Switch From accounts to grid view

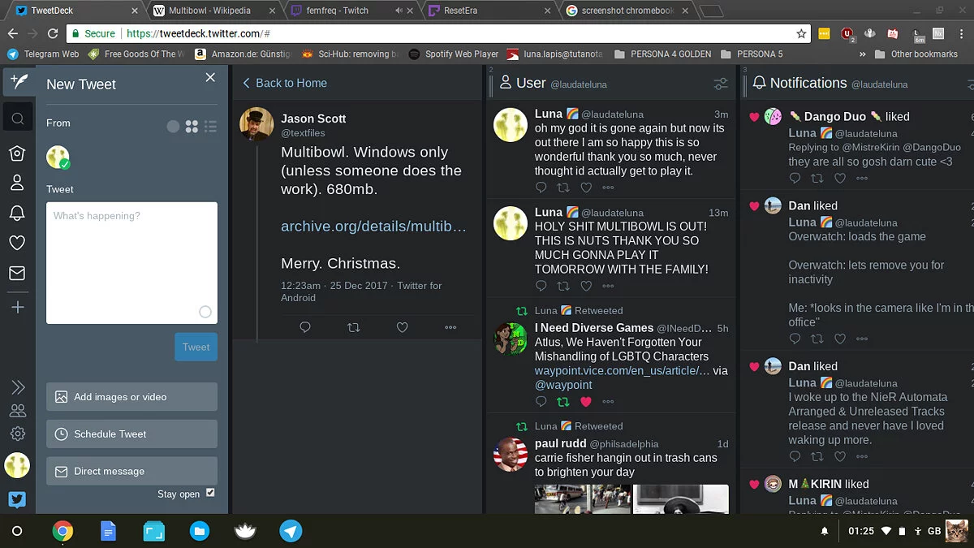pyautogui.click(x=192, y=127)
